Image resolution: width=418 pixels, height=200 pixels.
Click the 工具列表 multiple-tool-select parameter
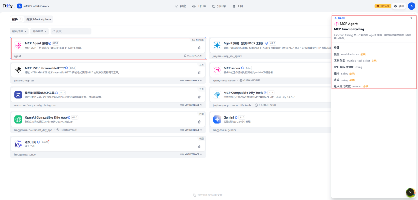355,61
